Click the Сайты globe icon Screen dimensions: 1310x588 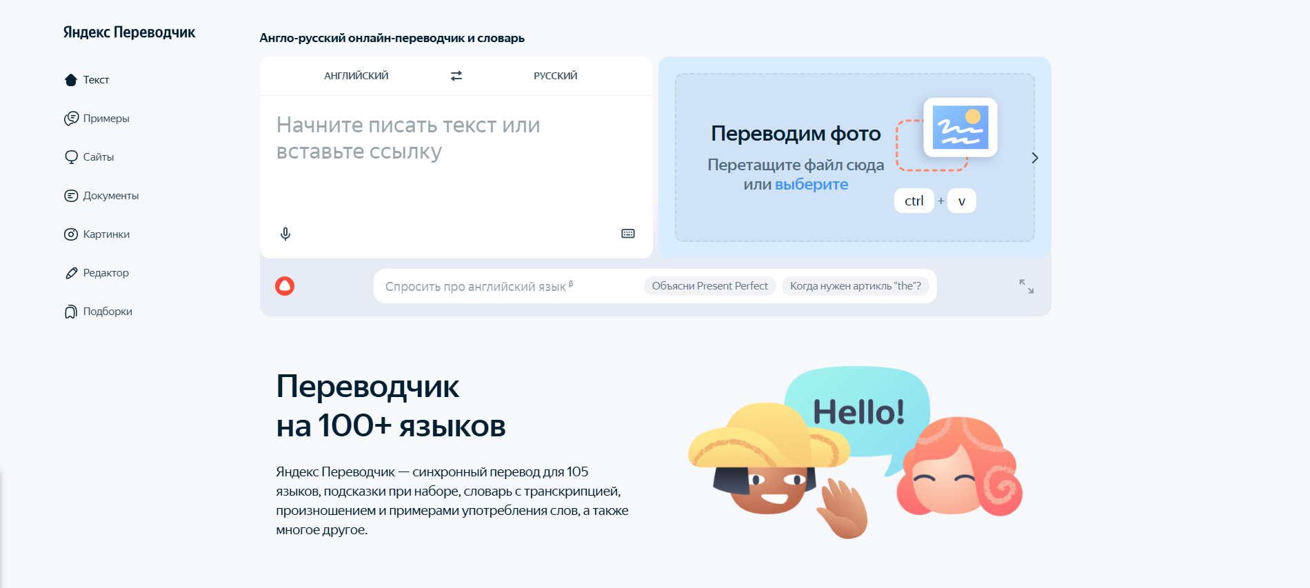point(71,157)
